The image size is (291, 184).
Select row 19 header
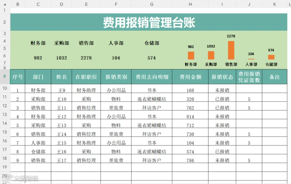pyautogui.click(x=5, y=167)
